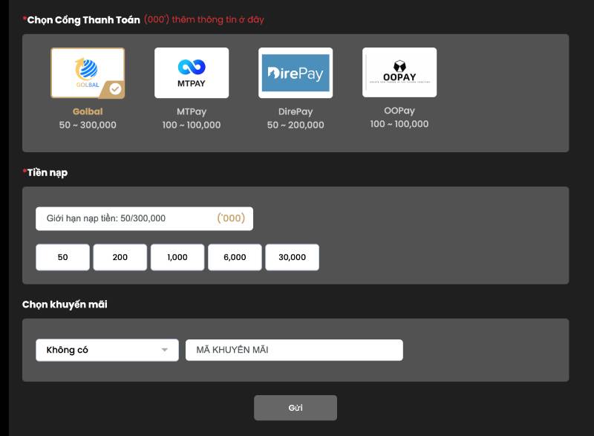Click the MTPay label under its logo
Viewport: 594px width, 436px height.
click(x=192, y=111)
